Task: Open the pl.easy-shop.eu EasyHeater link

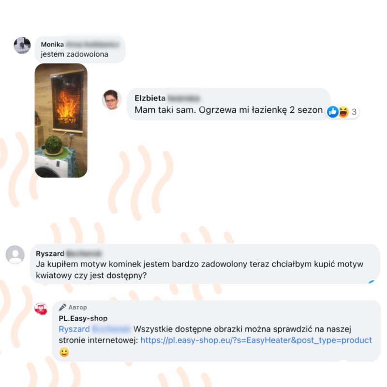Action: (256, 340)
